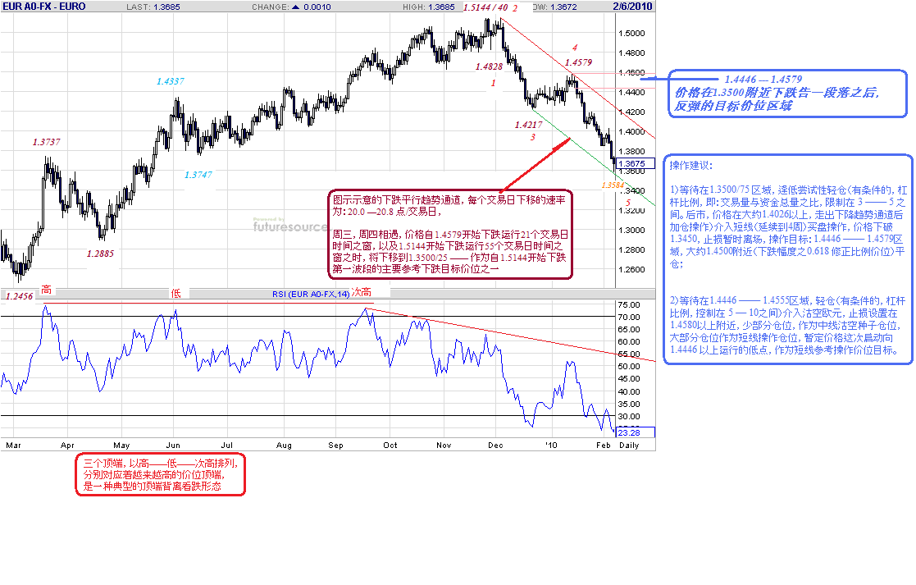Click the blue up-triangle change indicator
This screenshot has width=916, height=585.
[295, 7]
